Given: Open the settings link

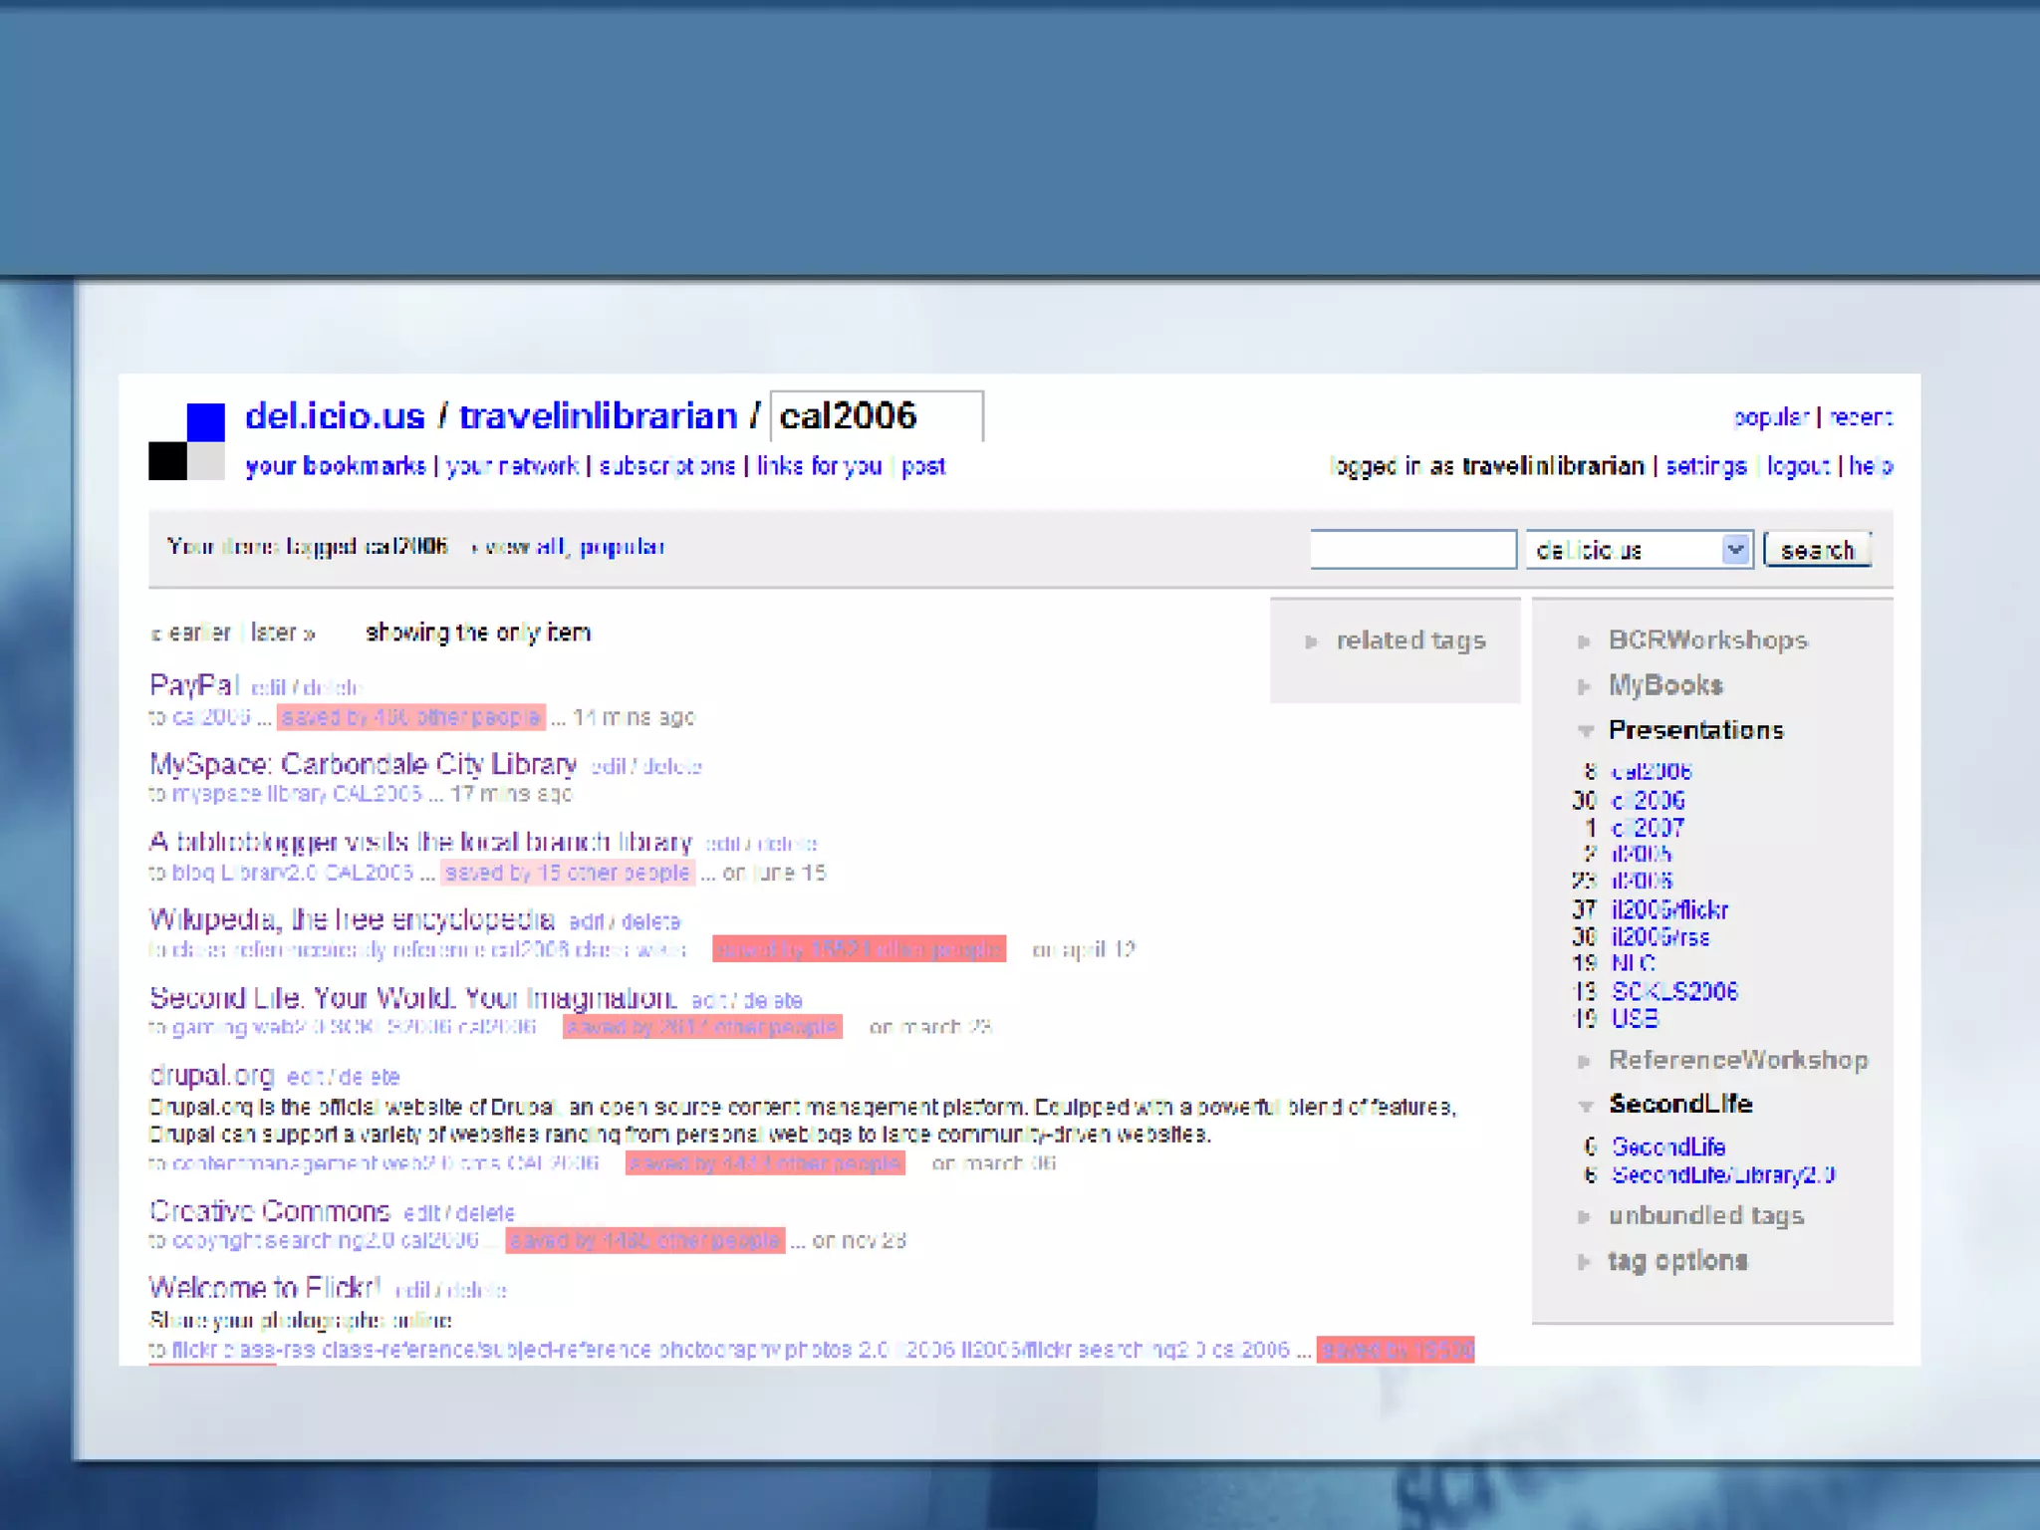Looking at the screenshot, I should 1705,466.
